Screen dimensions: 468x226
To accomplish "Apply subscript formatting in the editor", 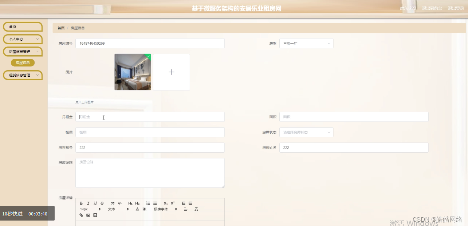I will coord(165,203).
